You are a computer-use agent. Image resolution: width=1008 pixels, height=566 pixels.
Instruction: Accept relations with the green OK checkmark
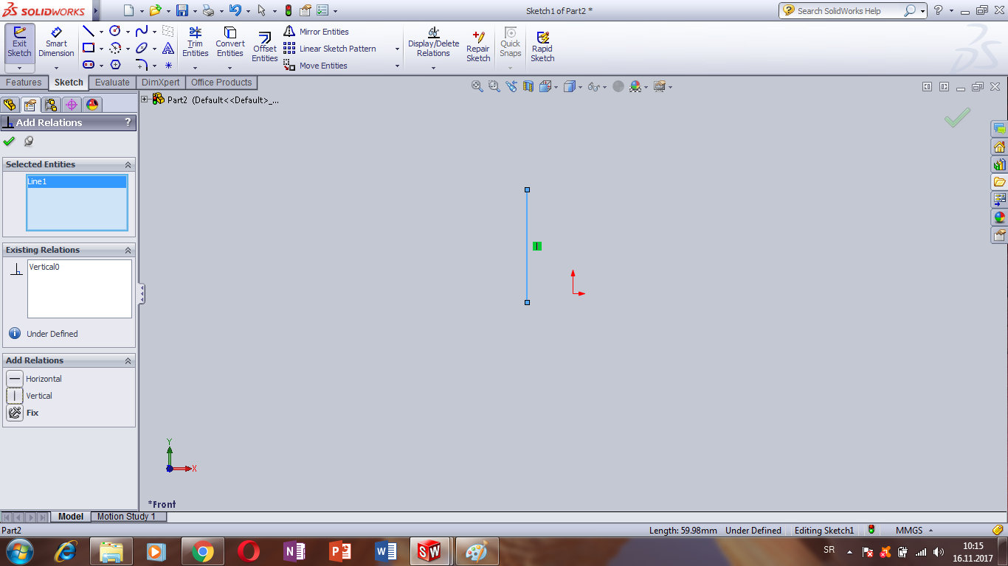(x=9, y=141)
